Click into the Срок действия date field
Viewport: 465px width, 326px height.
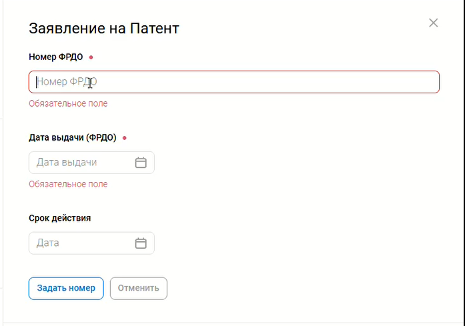80,243
